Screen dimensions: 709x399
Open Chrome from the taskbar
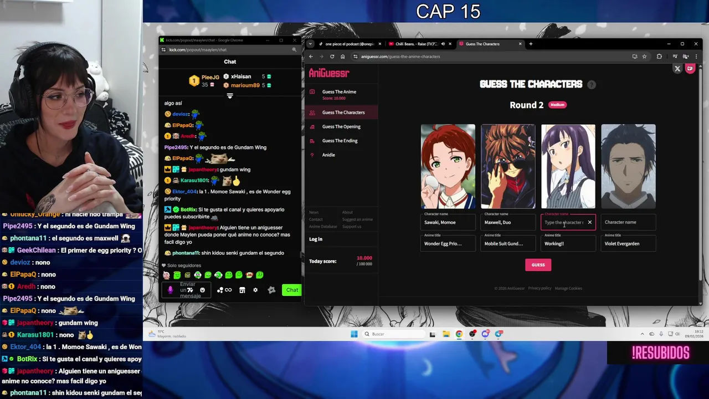point(459,334)
